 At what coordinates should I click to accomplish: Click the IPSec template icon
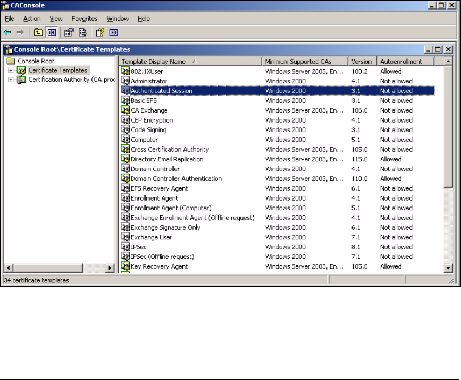(x=125, y=247)
